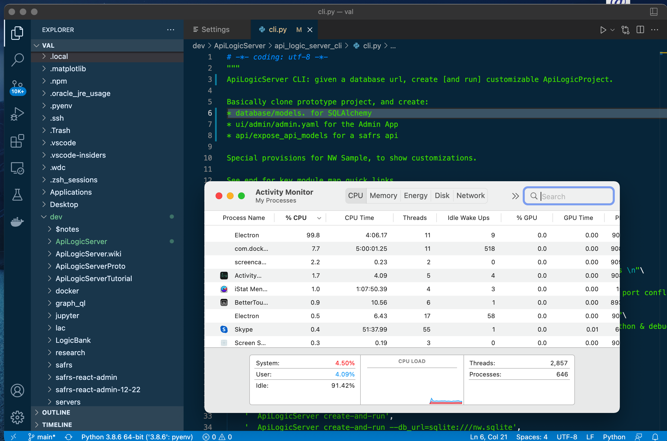Select the Run and Debug icon

click(17, 113)
